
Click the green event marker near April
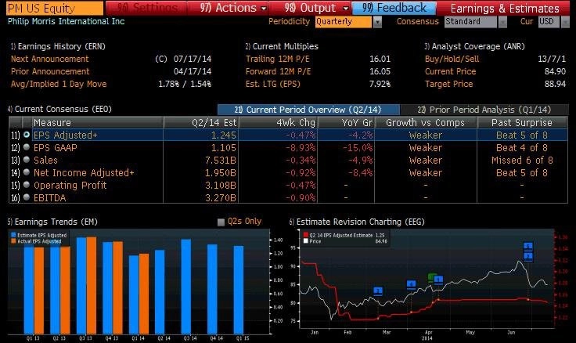point(432,277)
